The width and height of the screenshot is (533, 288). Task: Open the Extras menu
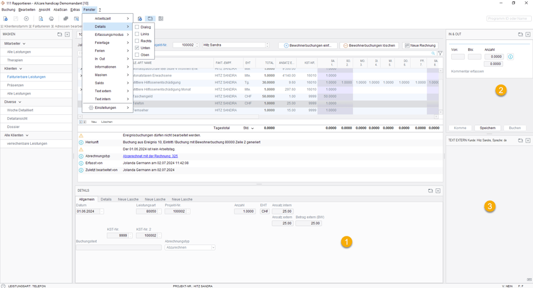click(x=75, y=10)
